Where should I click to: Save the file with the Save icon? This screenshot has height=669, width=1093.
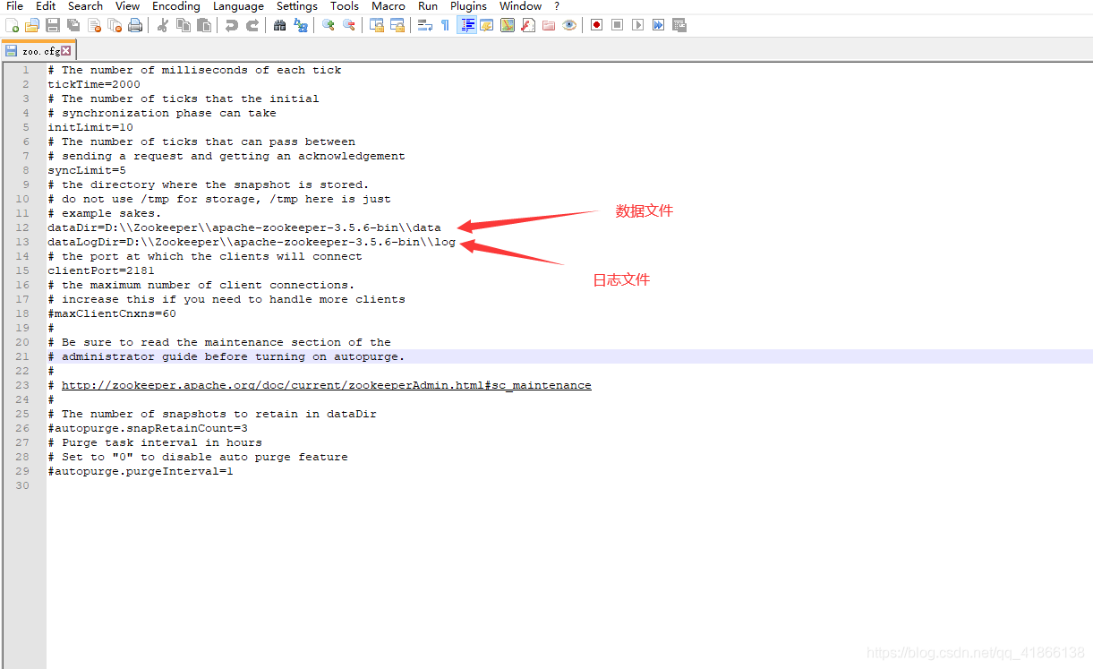53,25
